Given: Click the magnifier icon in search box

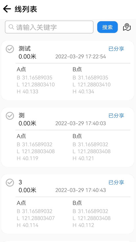Looking at the screenshot, I should [11, 27].
